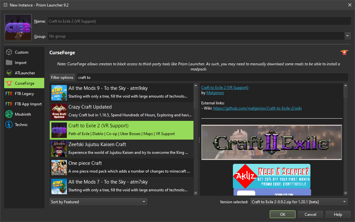
Task: Click the CurseForge tab in sidebar
Action: pyautogui.click(x=24, y=83)
